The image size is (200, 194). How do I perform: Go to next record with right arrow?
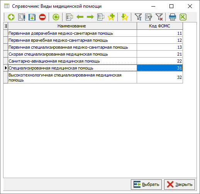(x=90, y=17)
